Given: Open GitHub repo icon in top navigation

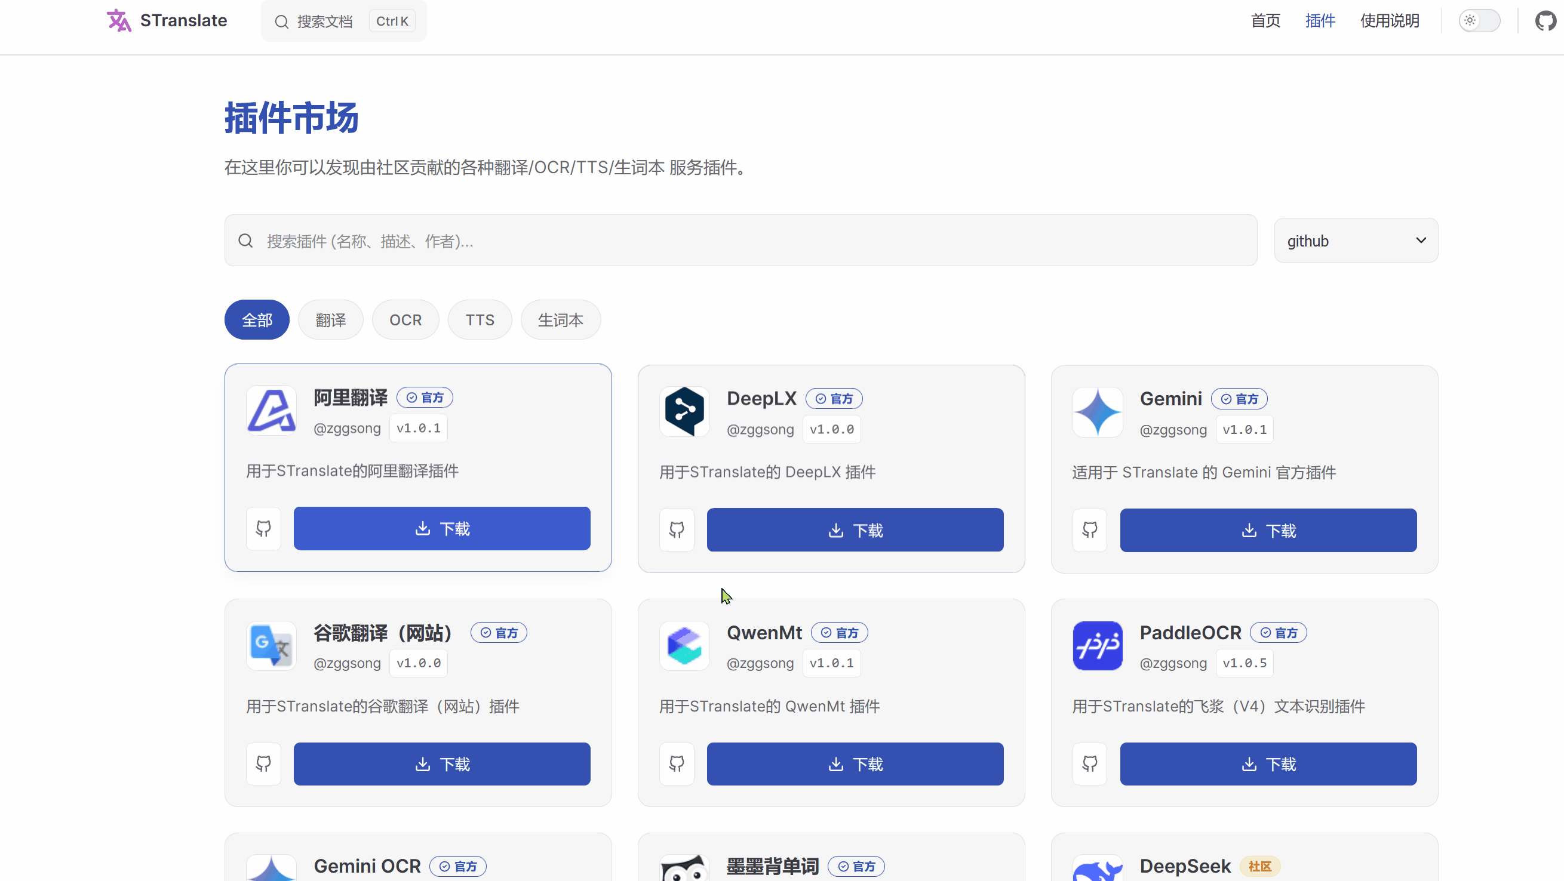Looking at the screenshot, I should point(1545,21).
